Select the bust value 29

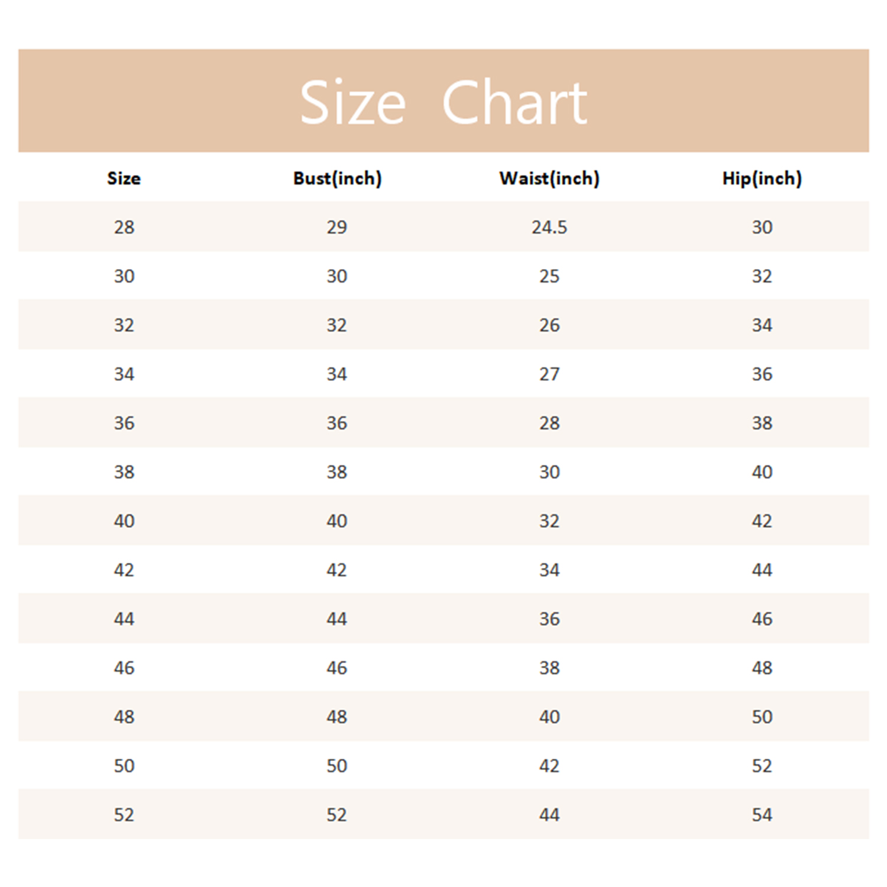point(337,227)
